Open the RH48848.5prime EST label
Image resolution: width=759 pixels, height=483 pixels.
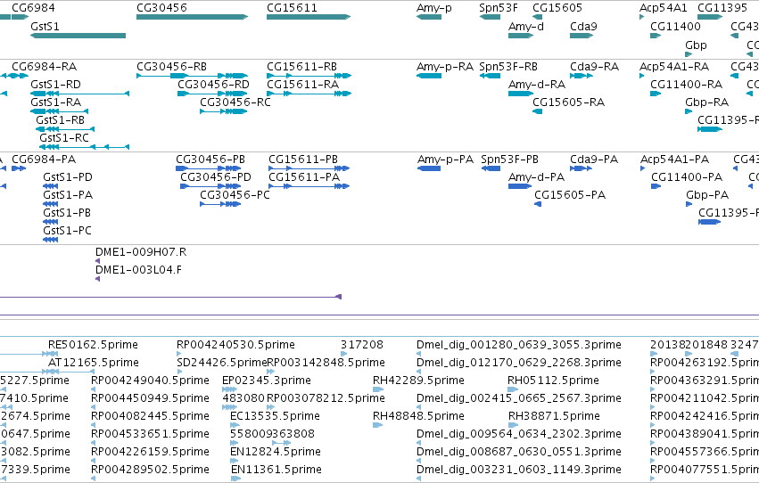click(x=418, y=417)
